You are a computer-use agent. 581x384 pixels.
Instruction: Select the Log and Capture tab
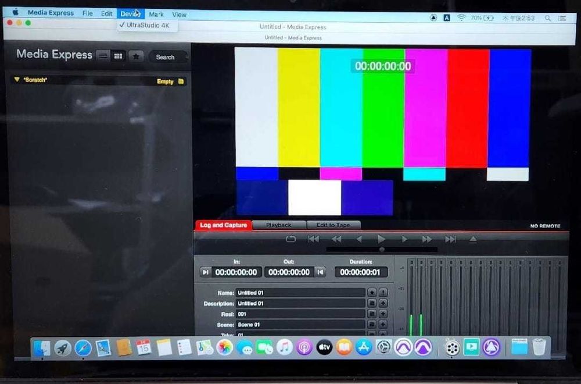coord(224,225)
